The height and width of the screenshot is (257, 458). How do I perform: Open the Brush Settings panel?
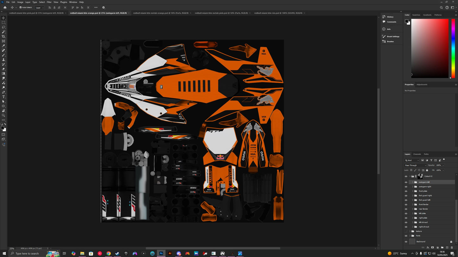point(392,36)
